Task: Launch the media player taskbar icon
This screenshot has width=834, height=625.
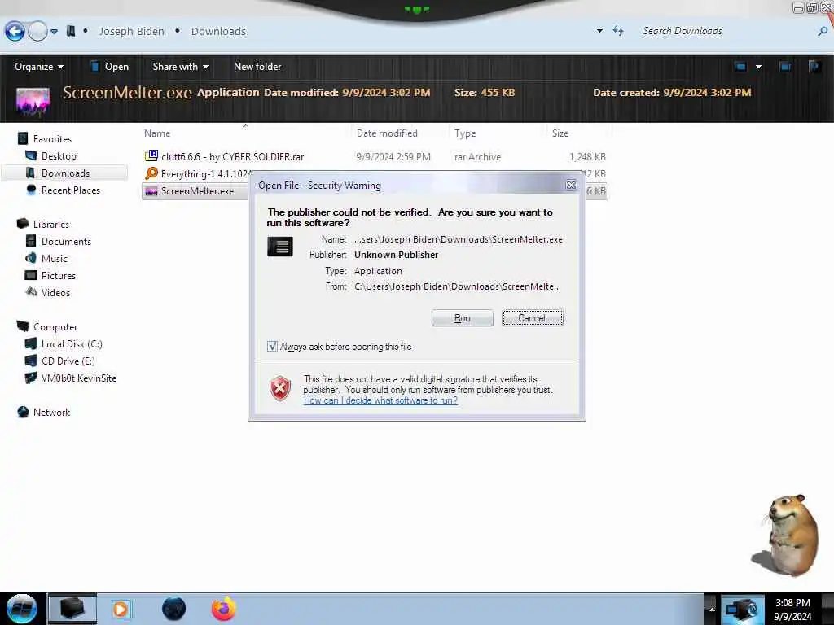Action: [x=121, y=609]
